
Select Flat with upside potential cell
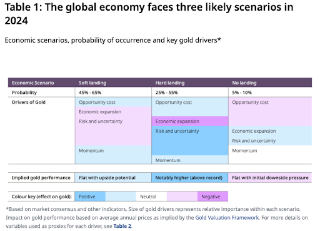click(x=113, y=178)
